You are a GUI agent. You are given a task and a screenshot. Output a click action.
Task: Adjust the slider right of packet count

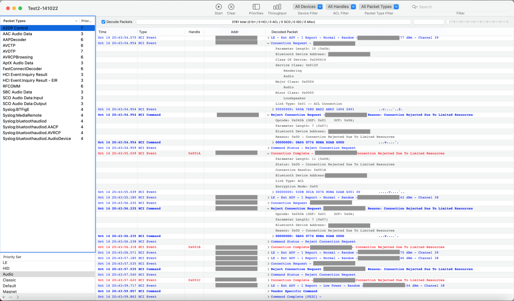click(448, 22)
